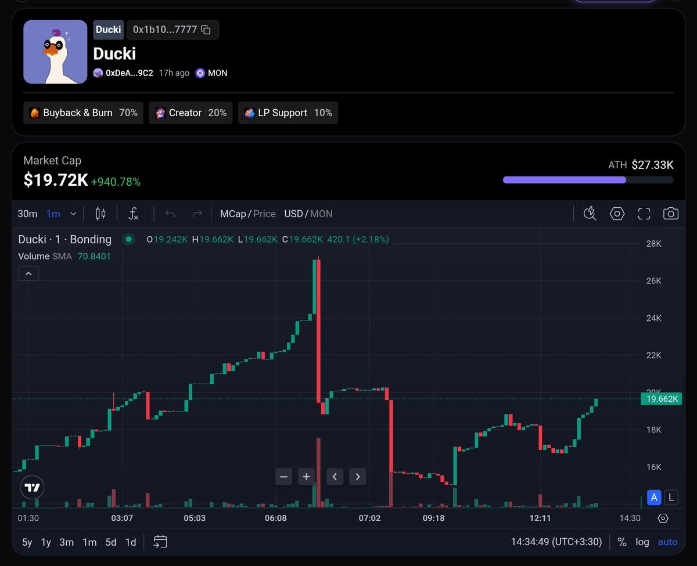Click the Creator 20% tag
Screen dimensions: 697x566
point(191,113)
